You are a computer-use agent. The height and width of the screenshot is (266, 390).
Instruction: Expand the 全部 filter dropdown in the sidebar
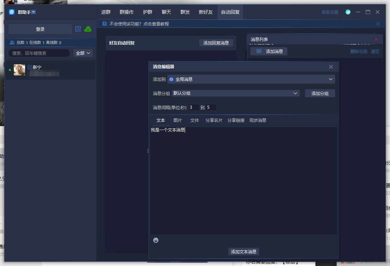[83, 53]
